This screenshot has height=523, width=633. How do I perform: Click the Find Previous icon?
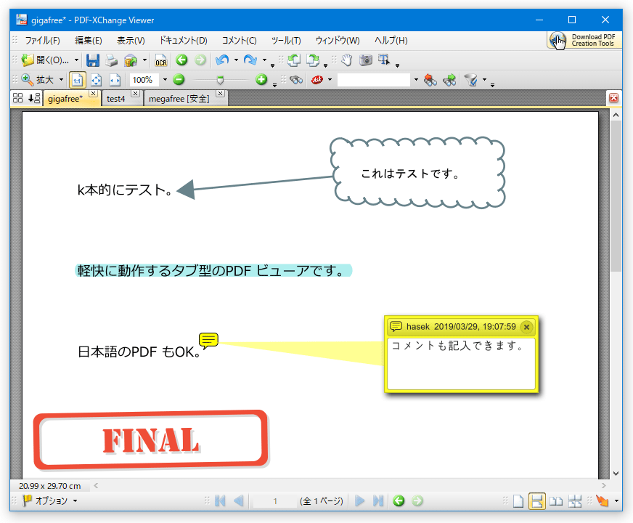430,80
